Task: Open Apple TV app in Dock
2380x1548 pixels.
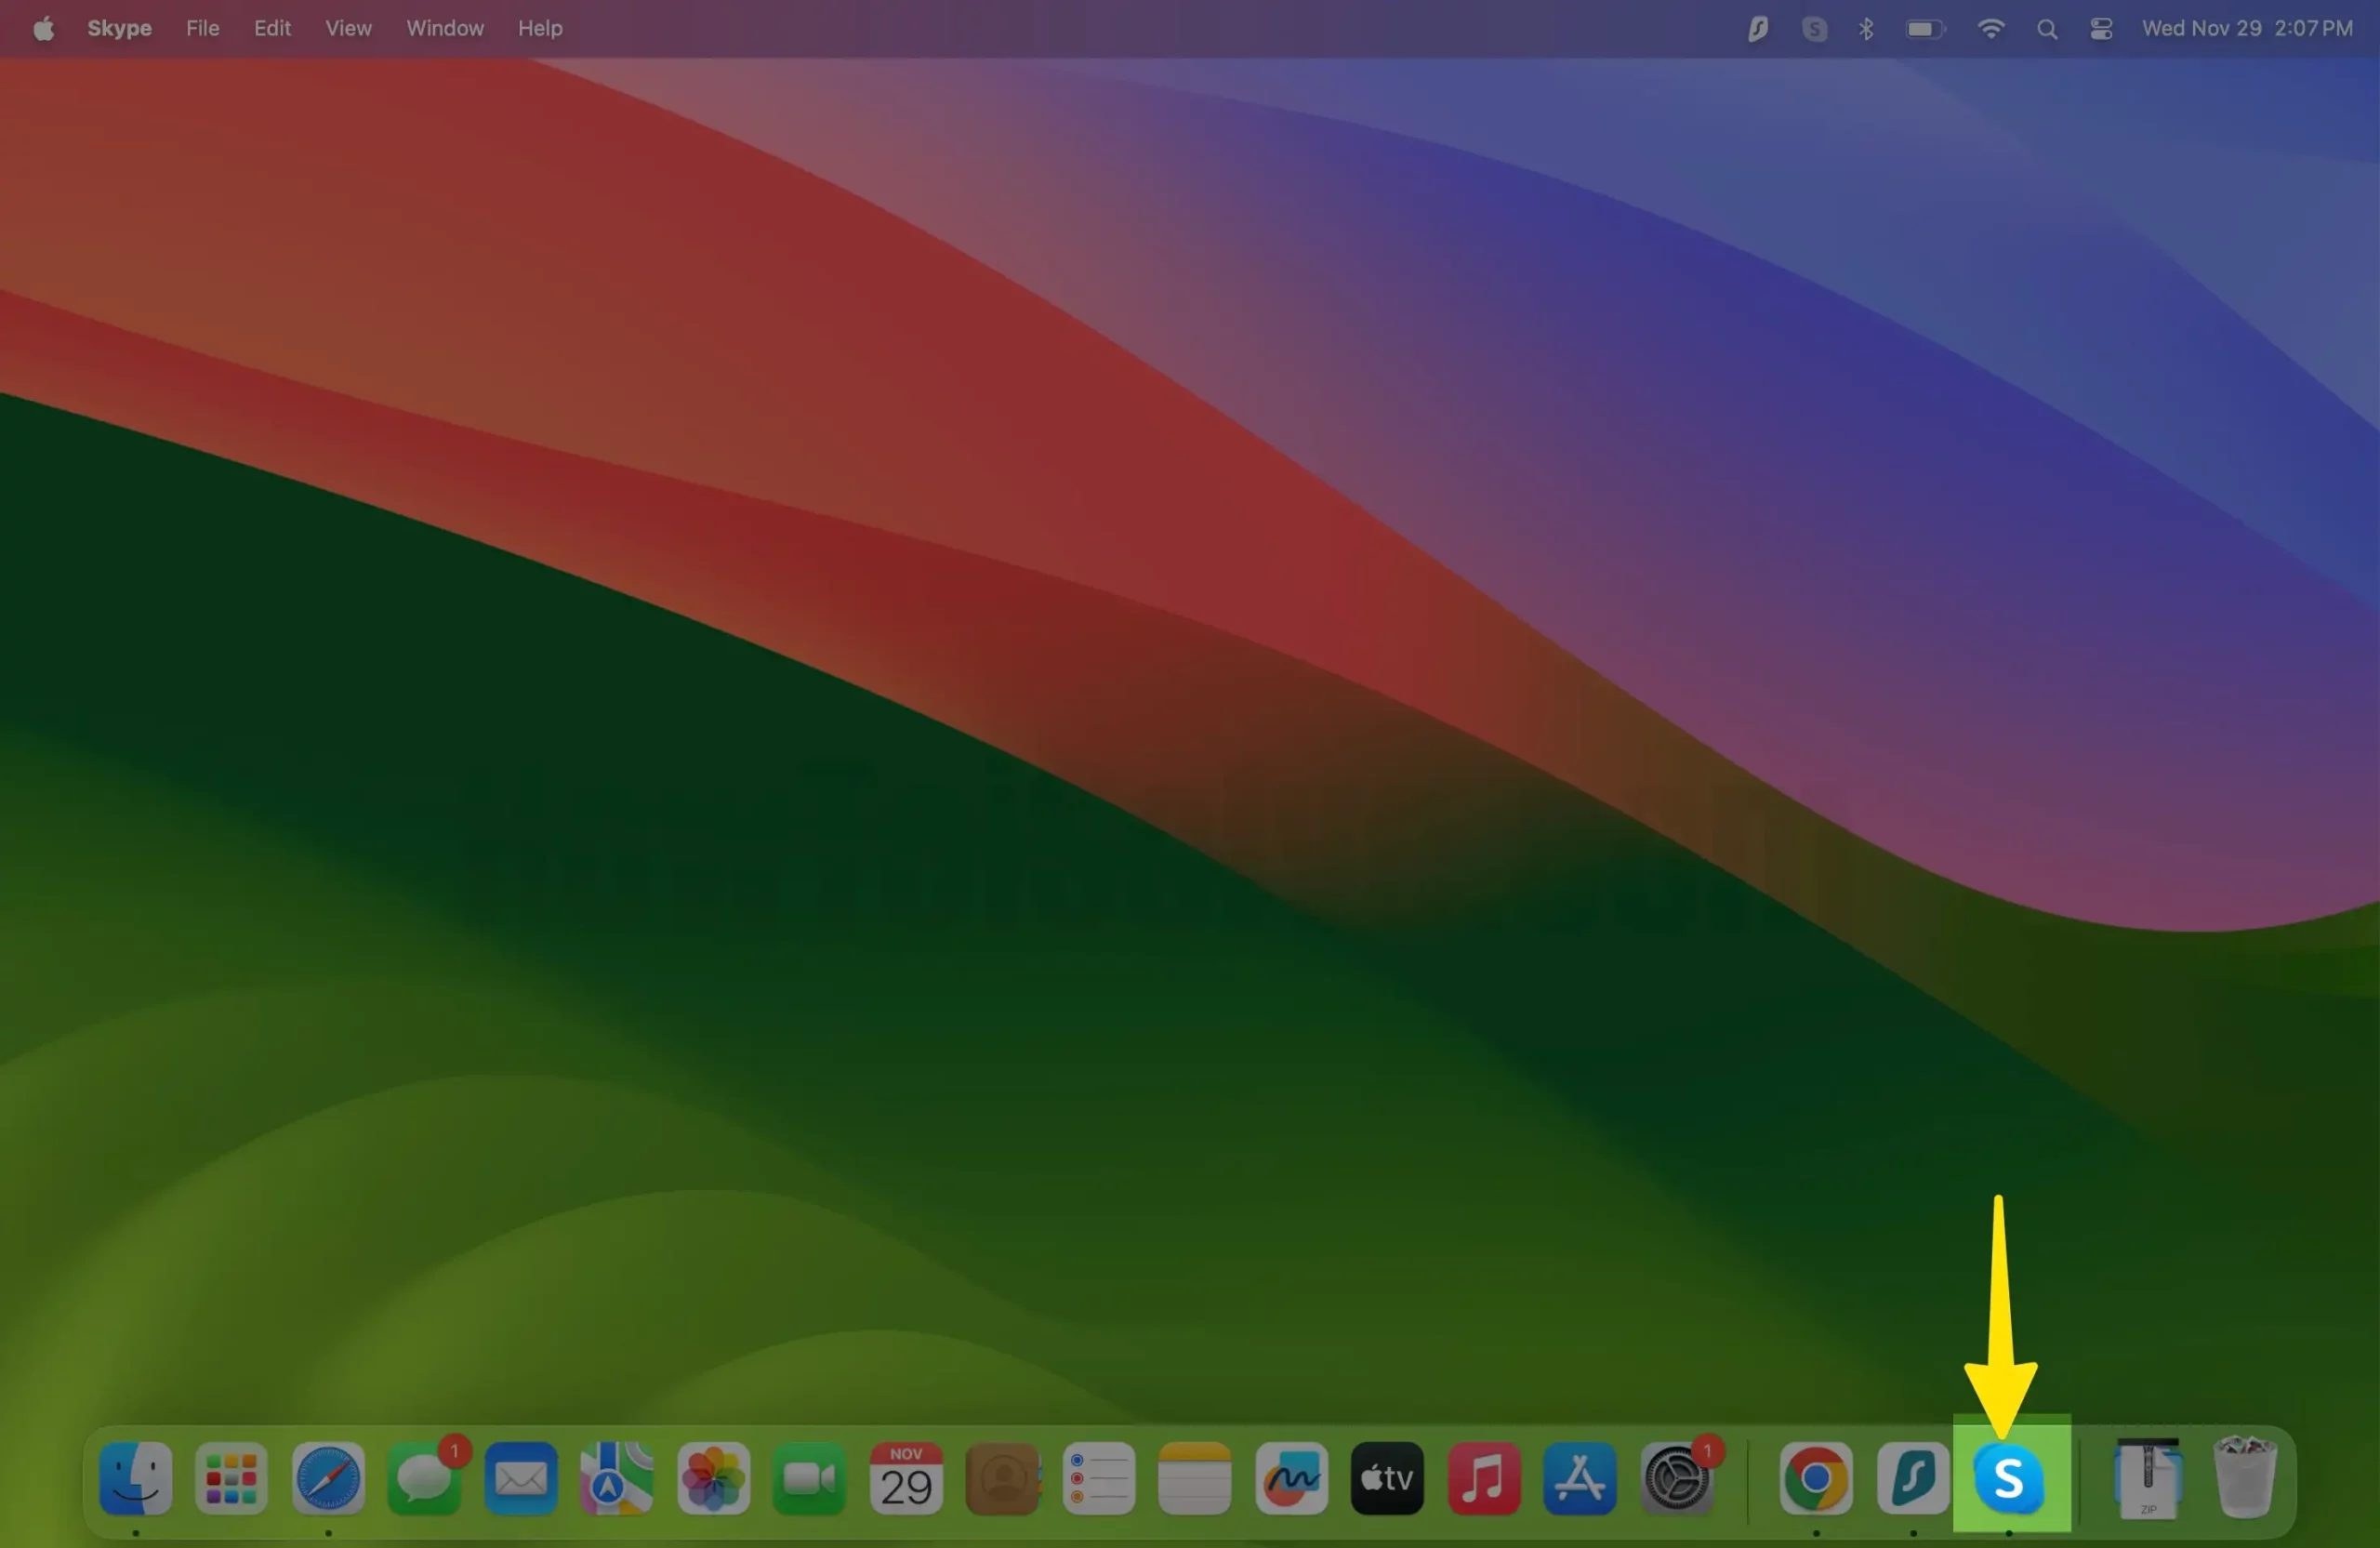Action: click(x=1387, y=1478)
